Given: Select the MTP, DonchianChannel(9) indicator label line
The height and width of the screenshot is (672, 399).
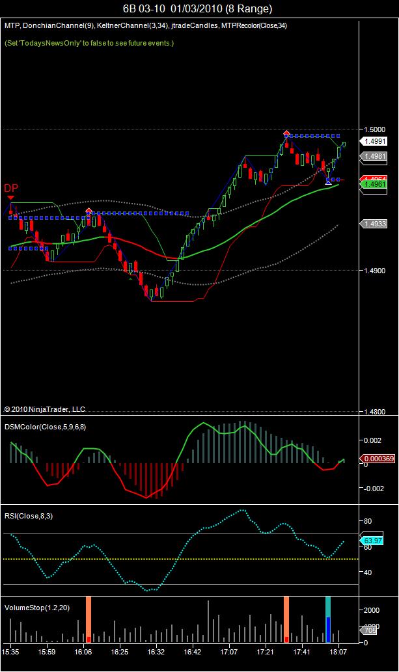Looking at the screenshot, I should 146,26.
